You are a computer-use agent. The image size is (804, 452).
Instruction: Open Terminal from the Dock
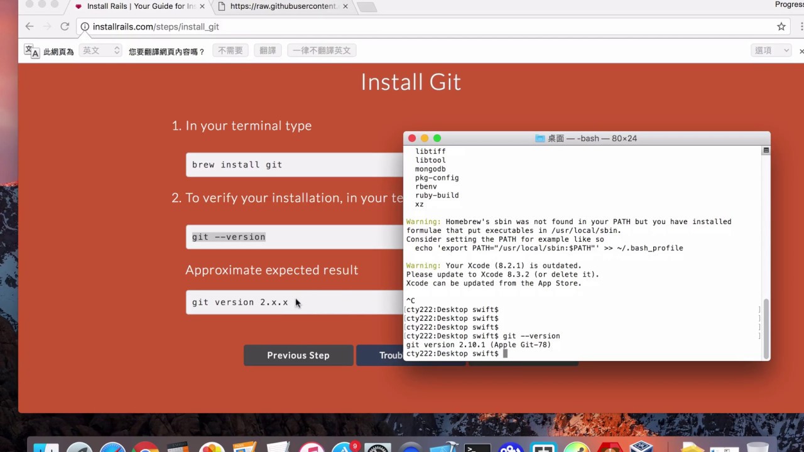[x=477, y=448]
